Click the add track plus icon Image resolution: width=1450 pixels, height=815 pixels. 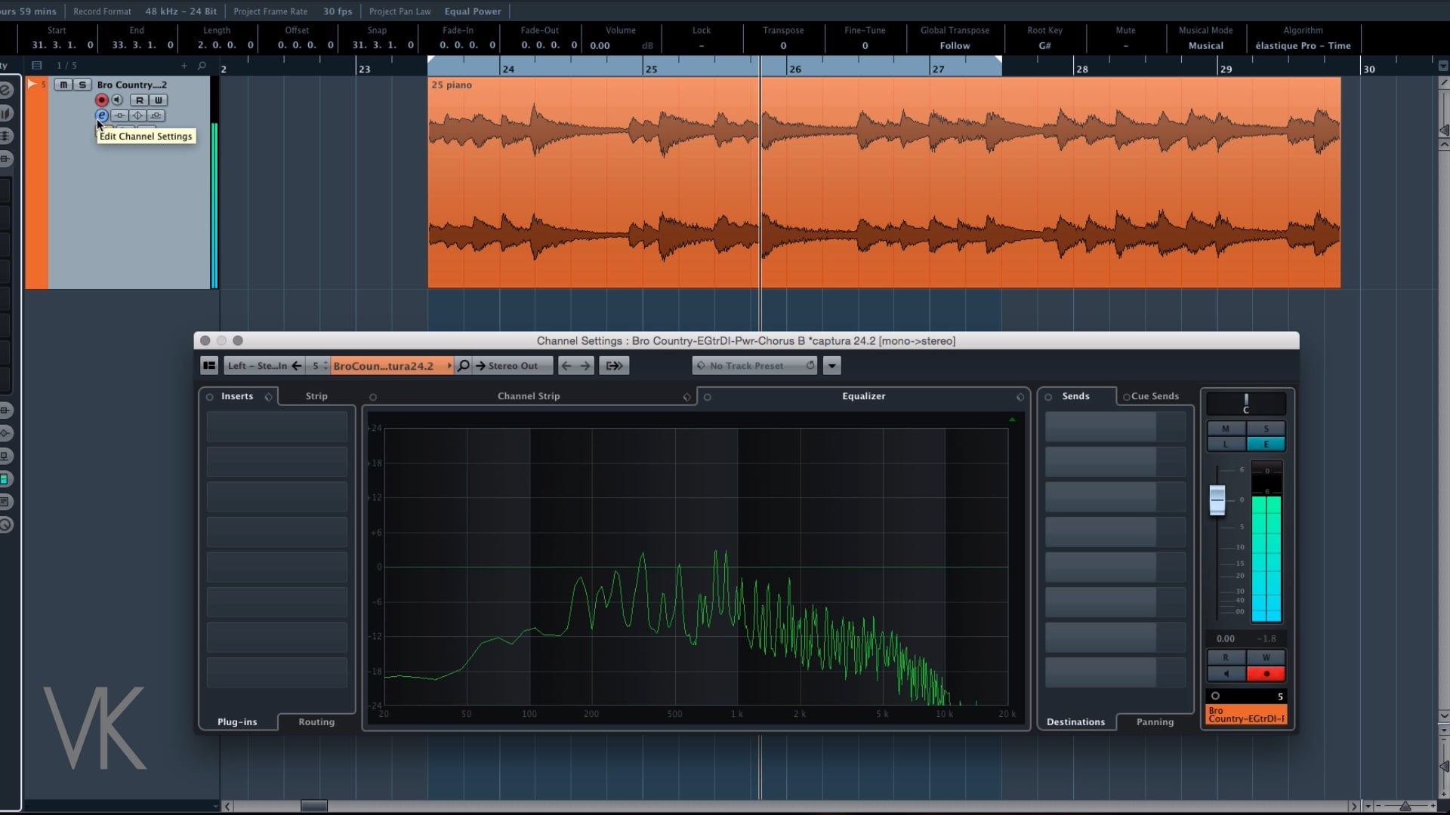(184, 66)
